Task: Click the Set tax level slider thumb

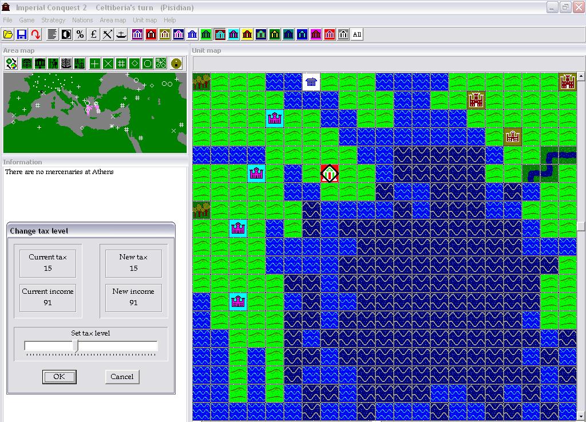Action: click(76, 346)
